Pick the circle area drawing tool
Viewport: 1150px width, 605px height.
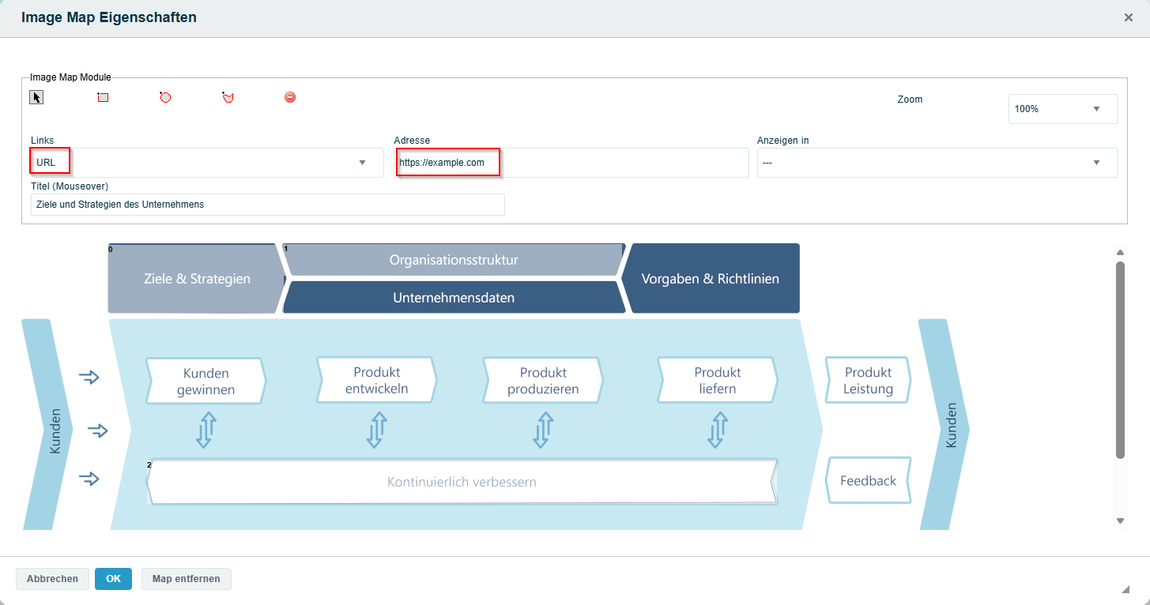pos(165,97)
